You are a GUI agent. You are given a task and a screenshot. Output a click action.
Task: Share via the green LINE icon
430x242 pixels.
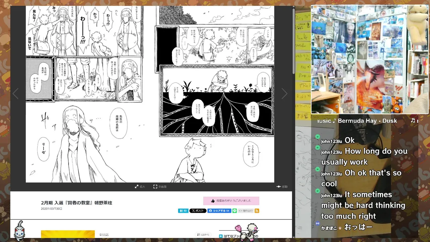click(x=234, y=211)
